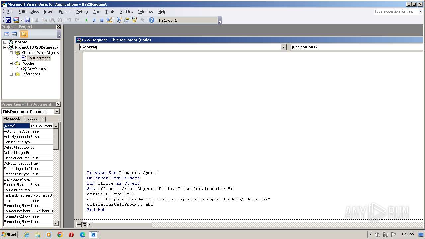Open Visual Basic Help icon

point(152,20)
